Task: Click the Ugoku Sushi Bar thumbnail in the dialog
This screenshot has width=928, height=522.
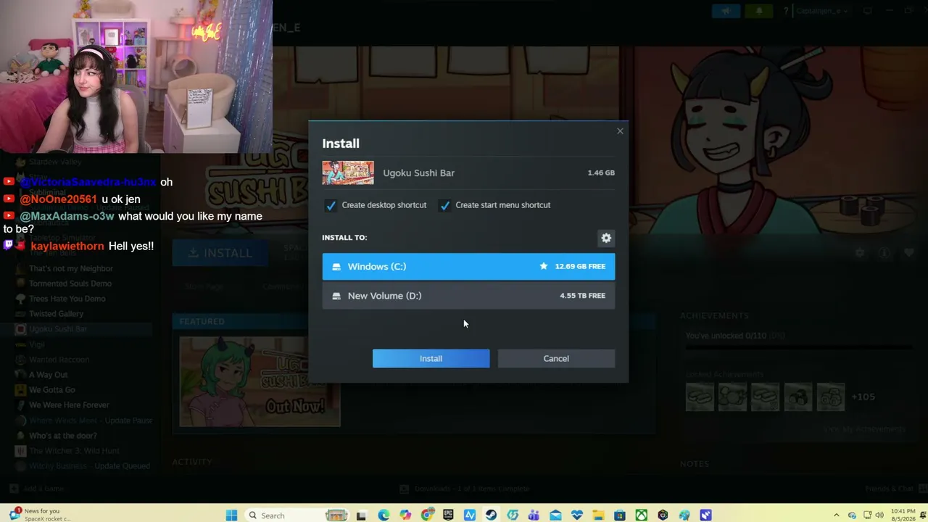Action: [x=348, y=173]
